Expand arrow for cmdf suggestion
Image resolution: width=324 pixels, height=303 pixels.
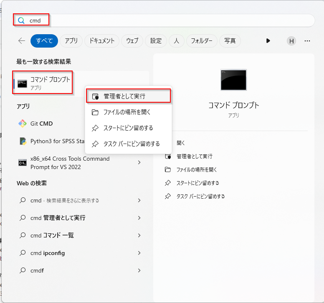[139, 270]
